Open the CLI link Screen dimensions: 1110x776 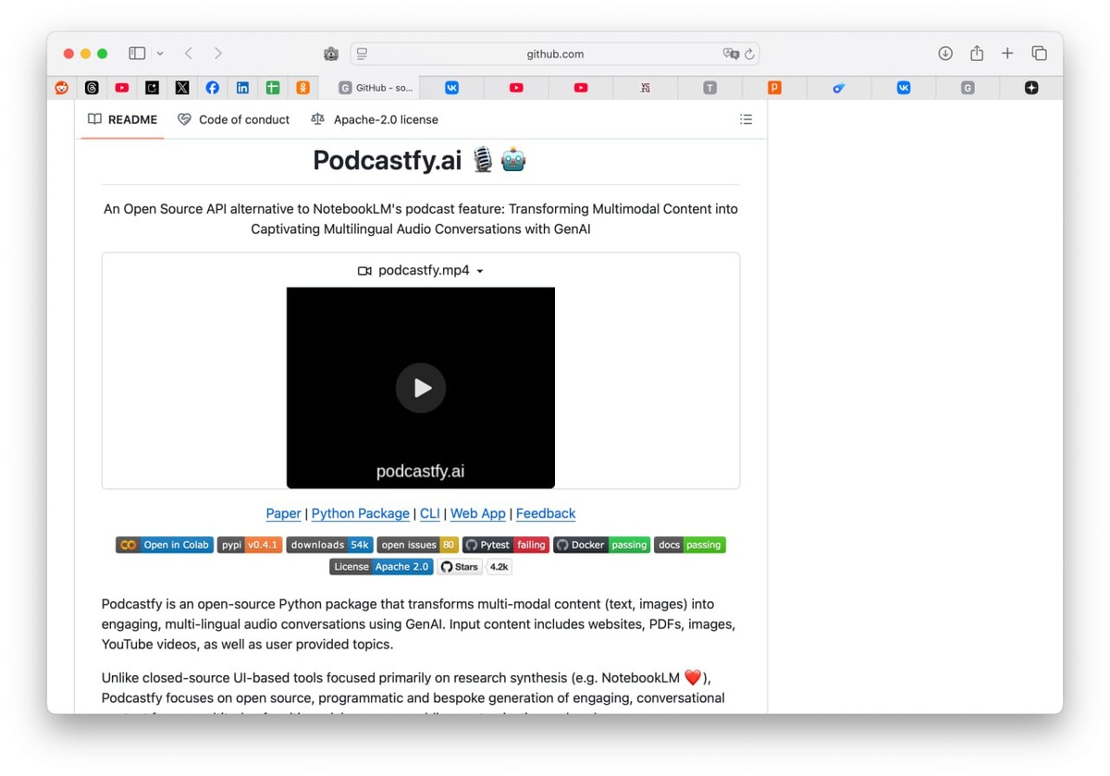point(429,513)
